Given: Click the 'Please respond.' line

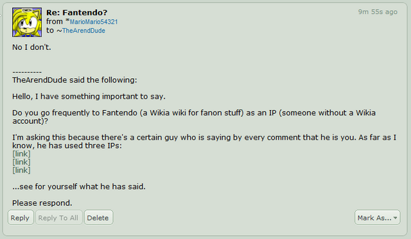Looking at the screenshot, I should coord(42,203).
